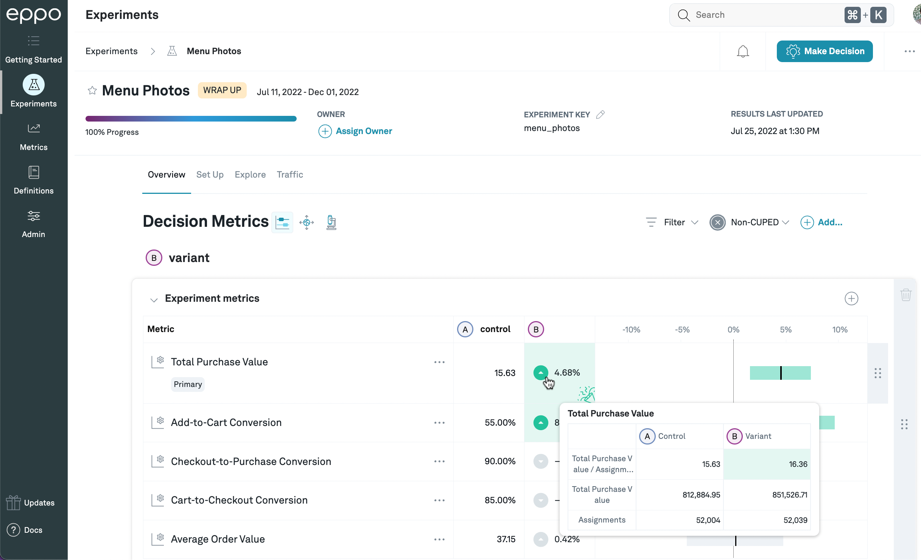This screenshot has height=560, width=921.
Task: Star the Menu Photos experiment
Action: (92, 90)
